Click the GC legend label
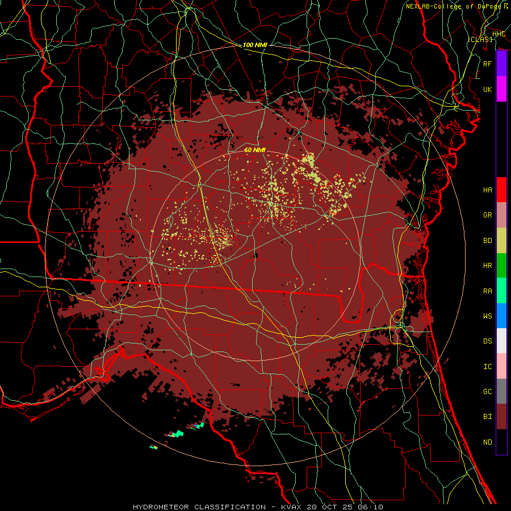The width and height of the screenshot is (511, 511). [x=487, y=392]
